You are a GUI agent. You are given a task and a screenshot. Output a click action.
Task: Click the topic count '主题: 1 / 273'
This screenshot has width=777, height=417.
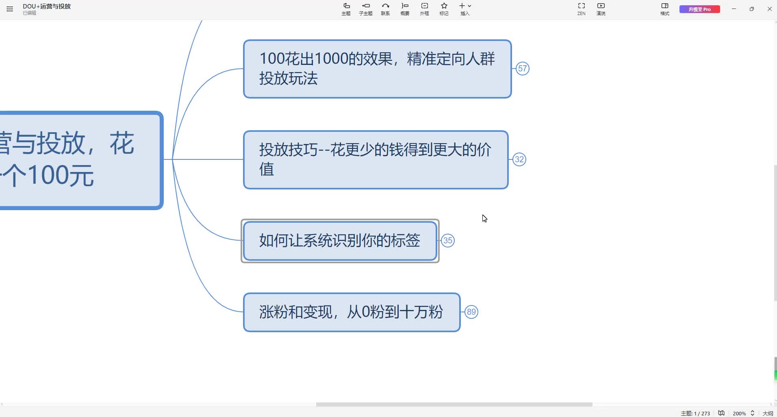[695, 413]
